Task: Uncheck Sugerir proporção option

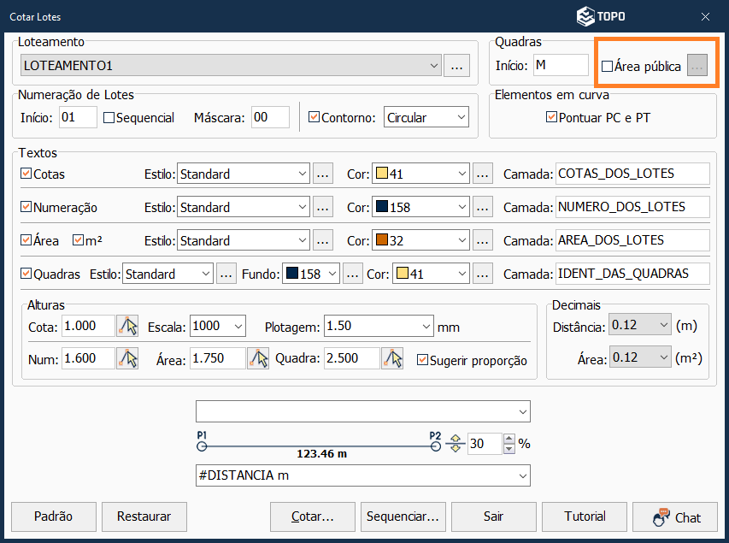Action: (x=422, y=360)
